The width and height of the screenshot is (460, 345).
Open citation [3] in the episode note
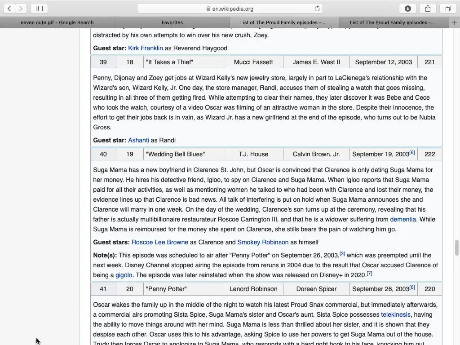pos(342,253)
